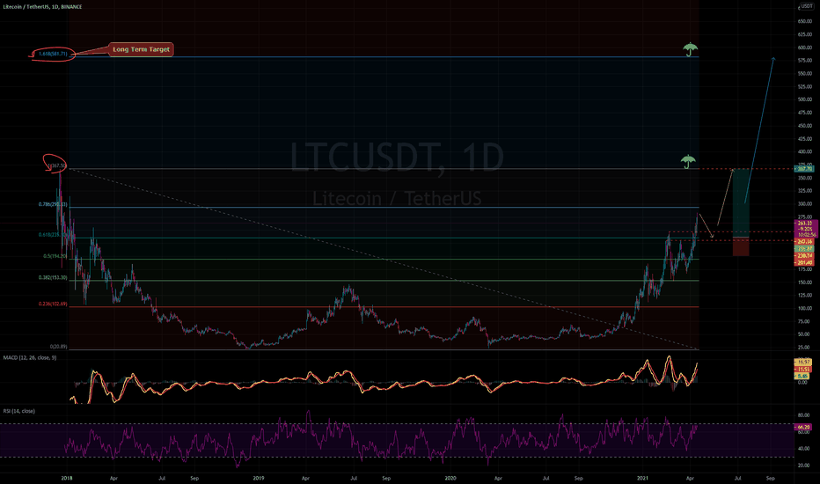Click the green umbrella icon near 367 level
The width and height of the screenshot is (820, 484).
coord(688,162)
